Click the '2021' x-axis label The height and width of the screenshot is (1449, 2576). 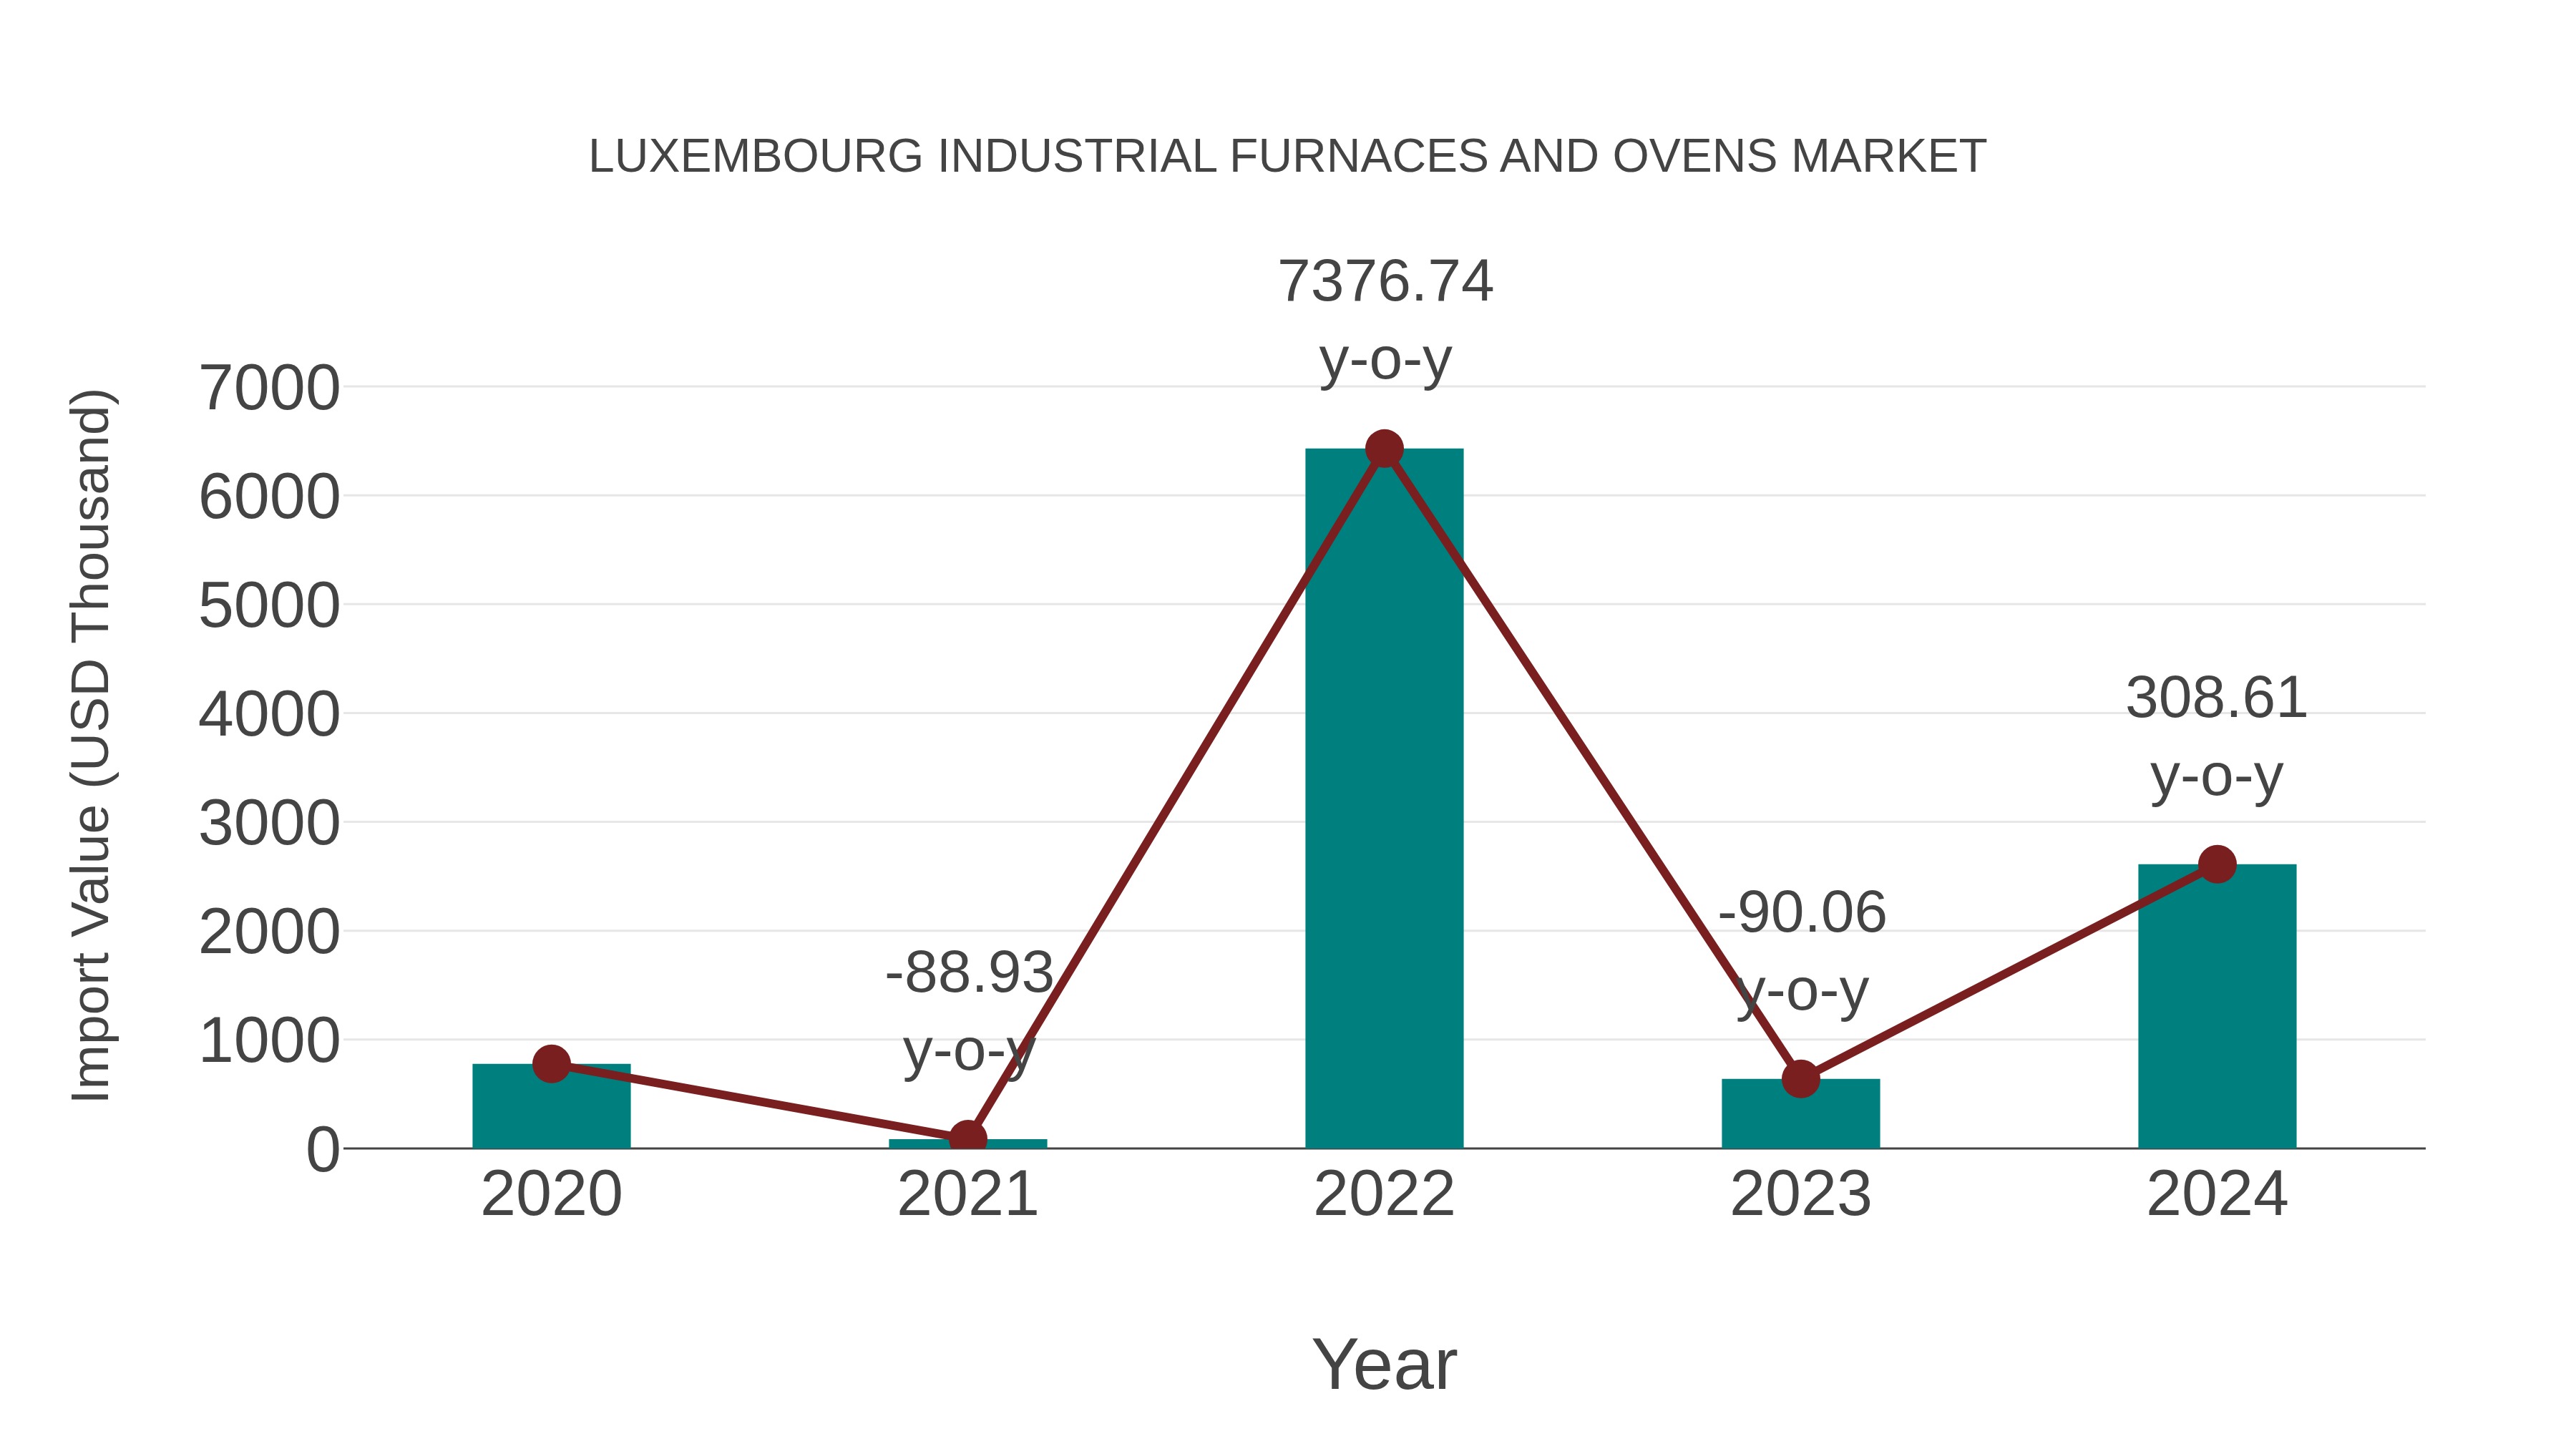(968, 1194)
